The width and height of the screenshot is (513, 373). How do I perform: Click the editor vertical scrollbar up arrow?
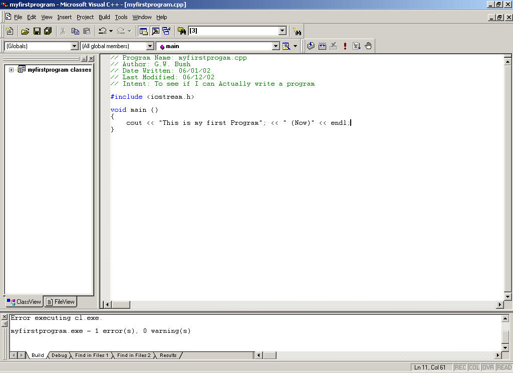(507, 62)
